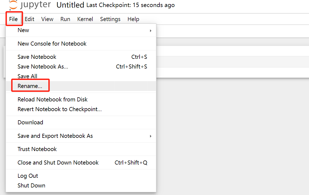309x195 pixels.
Task: Click Download in the File menu
Action: [30, 122]
